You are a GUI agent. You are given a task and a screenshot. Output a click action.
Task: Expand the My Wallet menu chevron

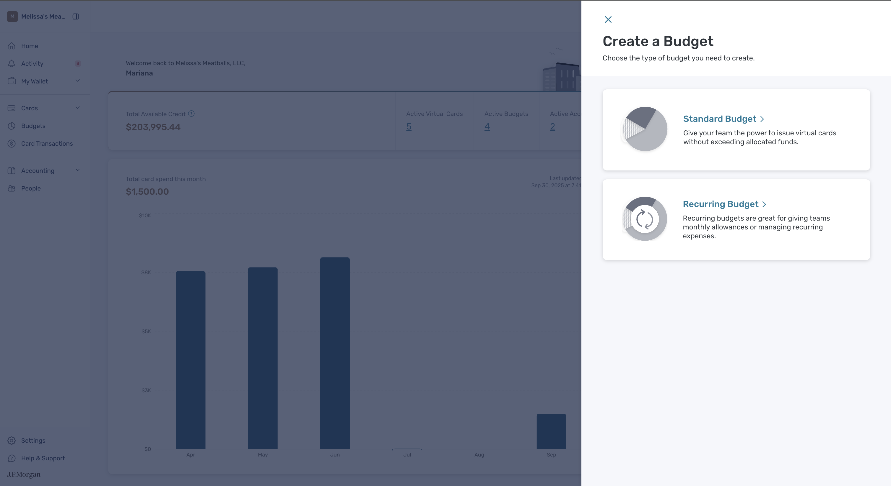78,81
